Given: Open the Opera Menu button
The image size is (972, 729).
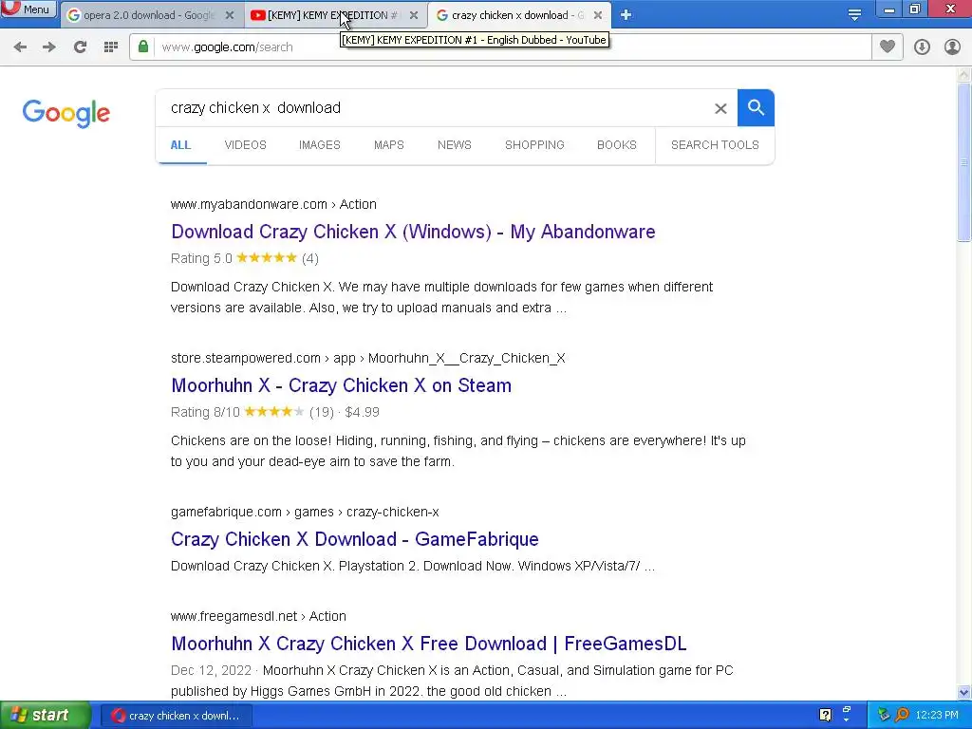Looking at the screenshot, I should [x=28, y=9].
